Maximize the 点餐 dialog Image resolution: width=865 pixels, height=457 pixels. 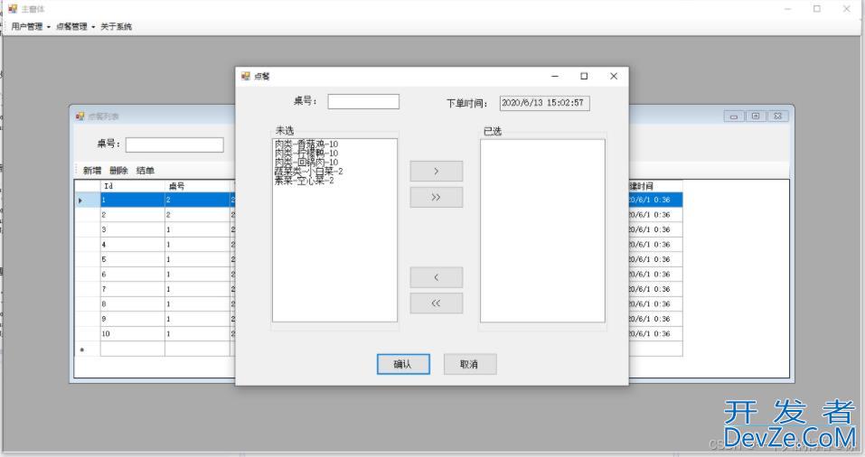click(584, 76)
